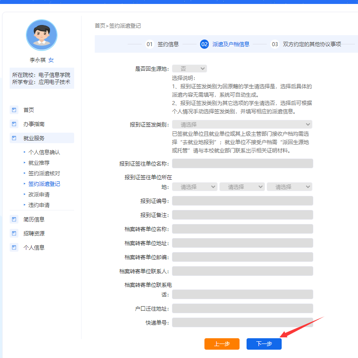Click the 简历信息 sidebar icon
The image size is (358, 358).
coord(14,219)
